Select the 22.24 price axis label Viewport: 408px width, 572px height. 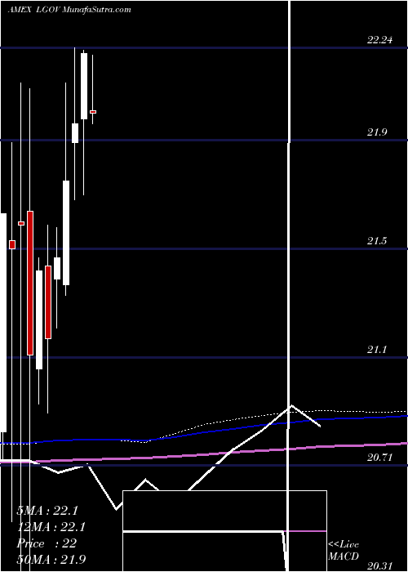point(379,40)
